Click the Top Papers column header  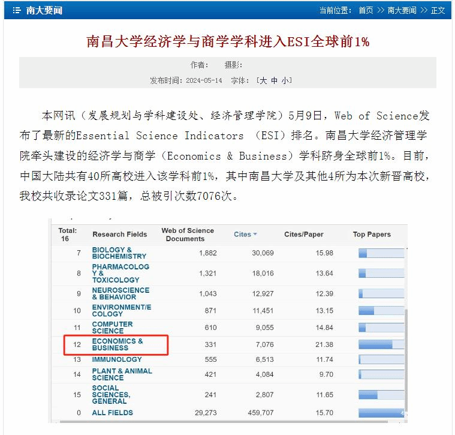coord(372,235)
